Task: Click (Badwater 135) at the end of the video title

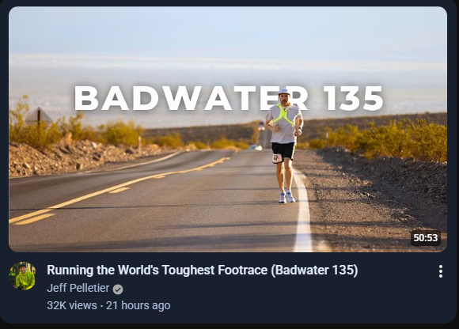Action: point(314,270)
